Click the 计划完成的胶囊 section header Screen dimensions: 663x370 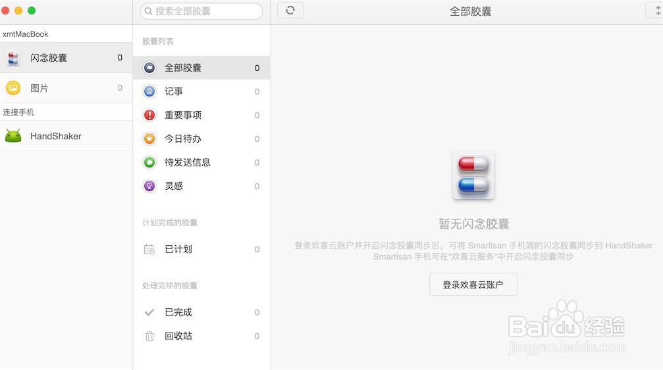pyautogui.click(x=170, y=222)
